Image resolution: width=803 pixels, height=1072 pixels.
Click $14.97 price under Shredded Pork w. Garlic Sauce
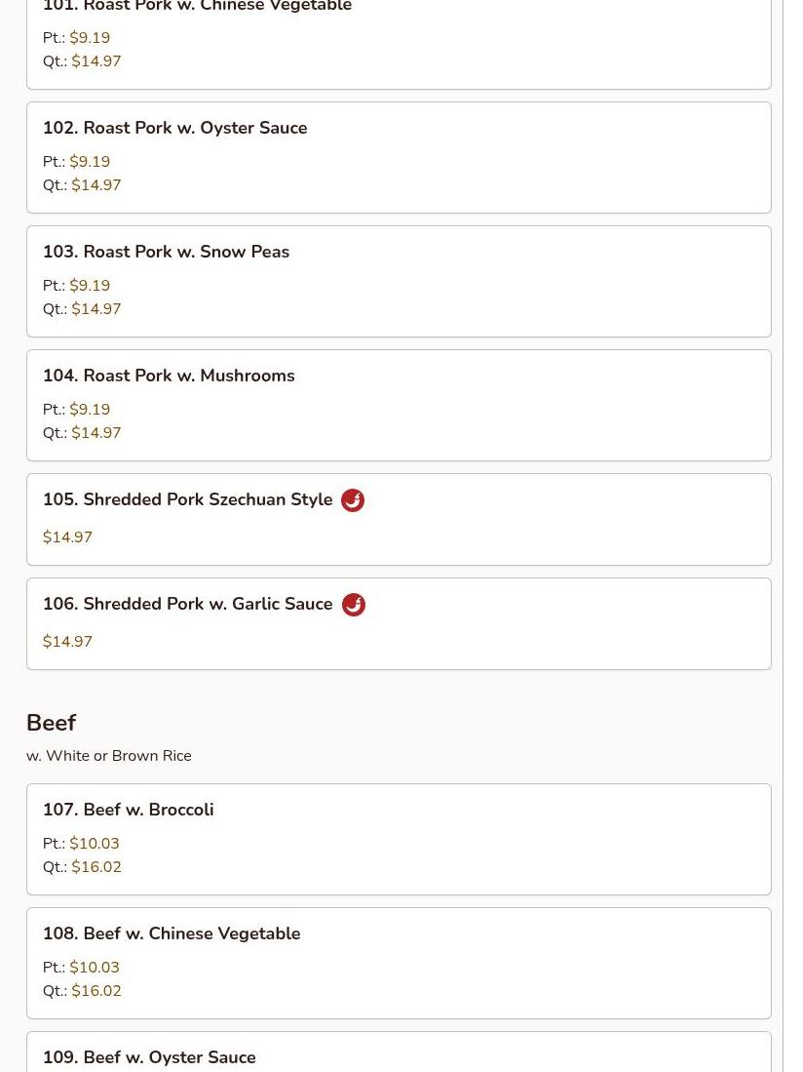pyautogui.click(x=67, y=642)
